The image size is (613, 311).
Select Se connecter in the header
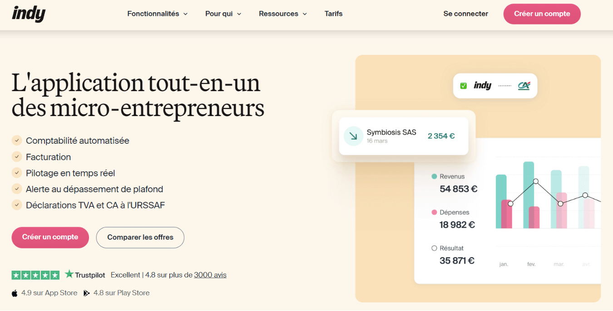465,14
